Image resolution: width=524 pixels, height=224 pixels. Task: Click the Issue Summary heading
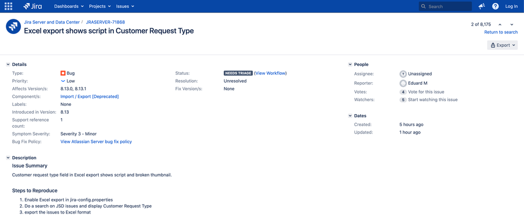(30, 166)
